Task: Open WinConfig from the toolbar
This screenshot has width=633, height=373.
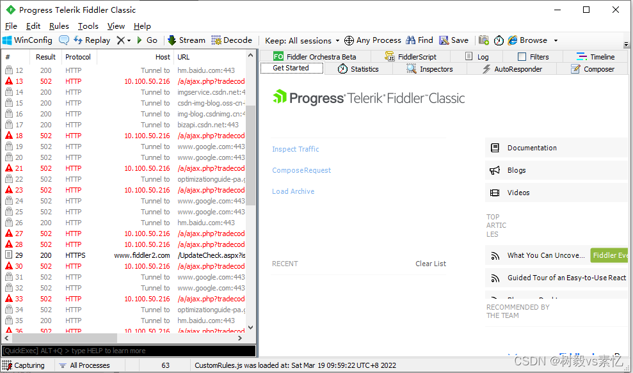Action: (x=28, y=40)
